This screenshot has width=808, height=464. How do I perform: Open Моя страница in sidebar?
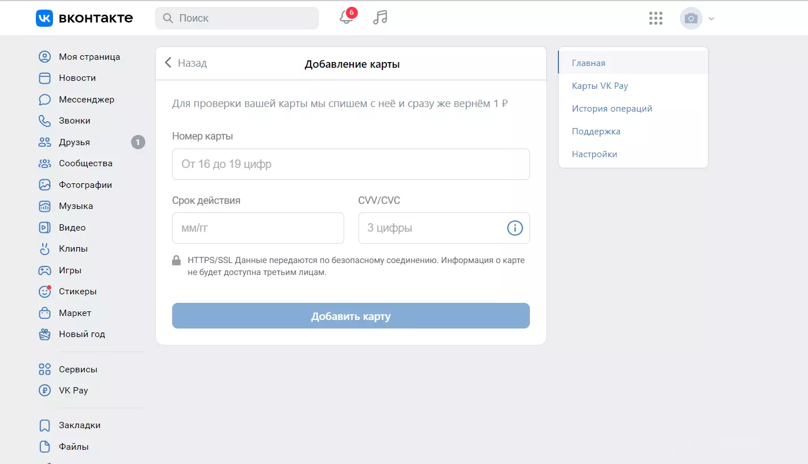tap(90, 57)
